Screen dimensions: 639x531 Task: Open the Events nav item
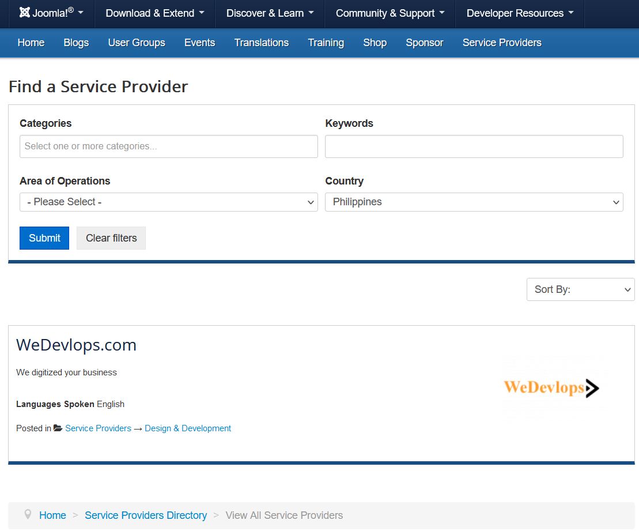click(x=200, y=43)
